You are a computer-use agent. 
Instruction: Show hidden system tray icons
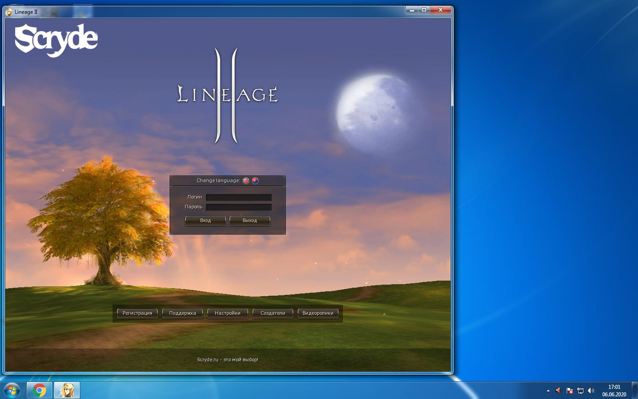point(548,391)
